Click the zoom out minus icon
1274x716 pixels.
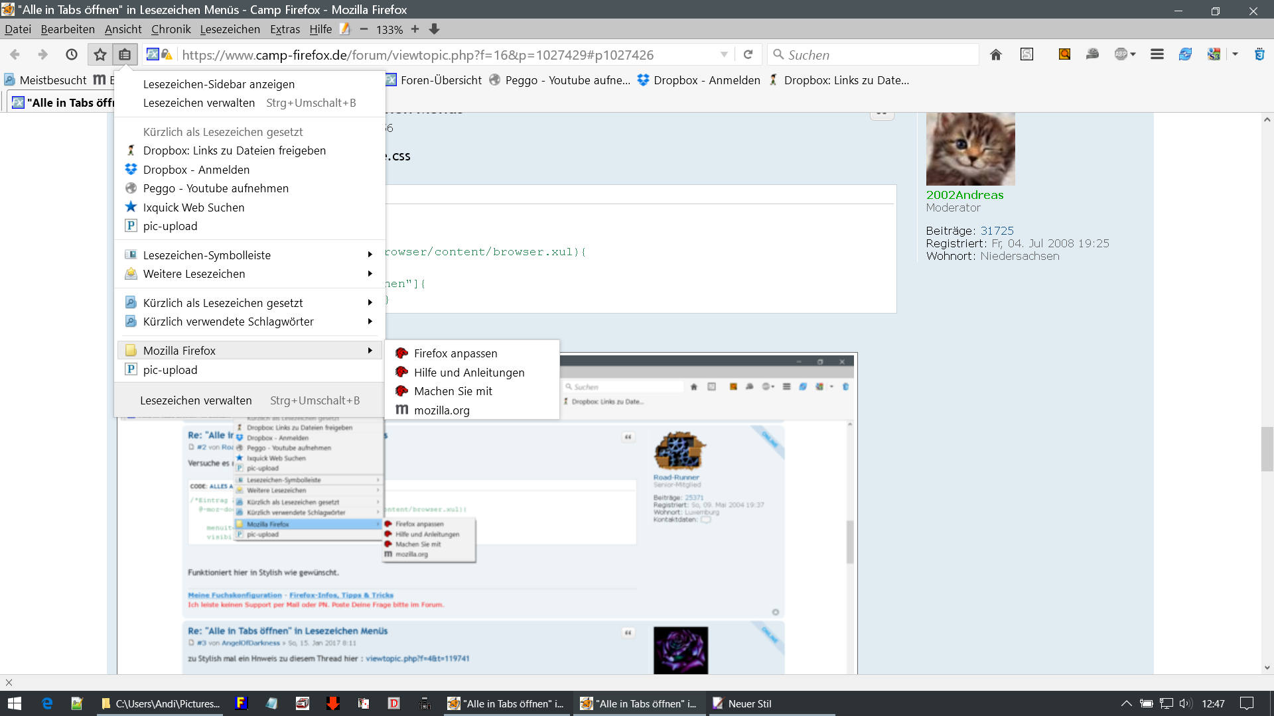364,29
